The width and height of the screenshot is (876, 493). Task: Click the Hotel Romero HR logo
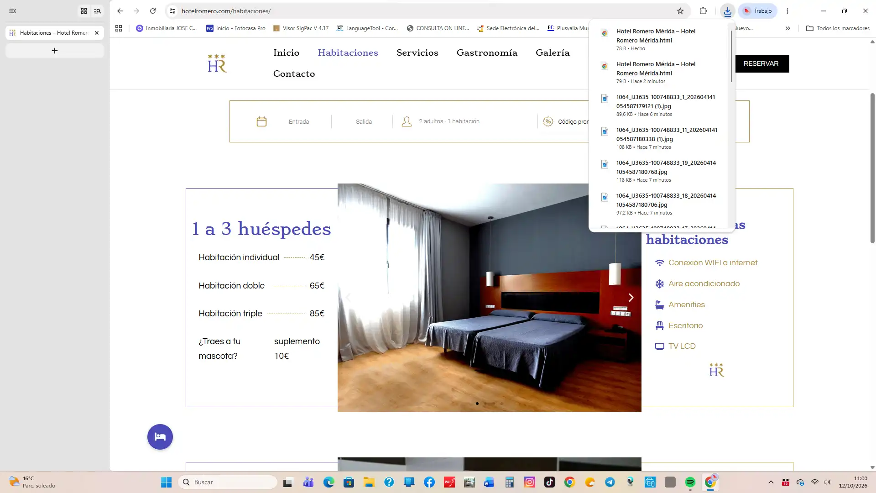pos(217,63)
